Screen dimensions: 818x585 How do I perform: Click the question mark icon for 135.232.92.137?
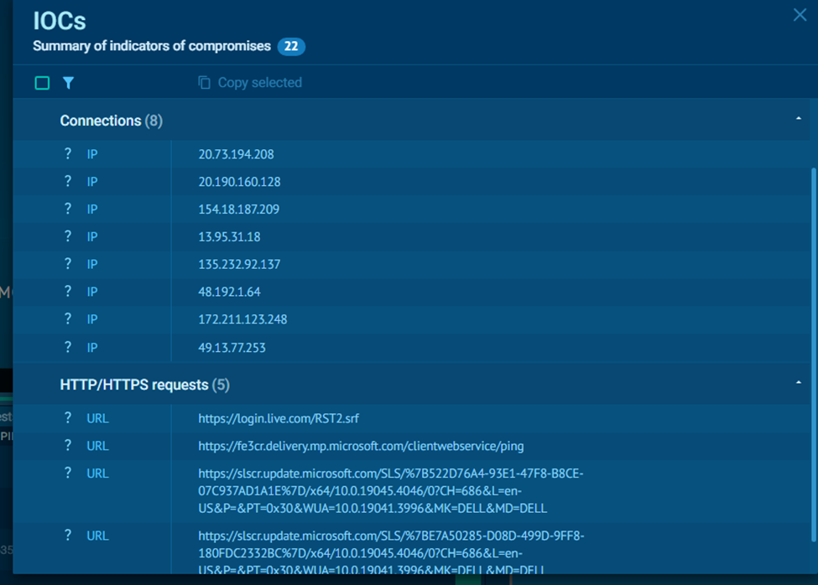tap(68, 264)
